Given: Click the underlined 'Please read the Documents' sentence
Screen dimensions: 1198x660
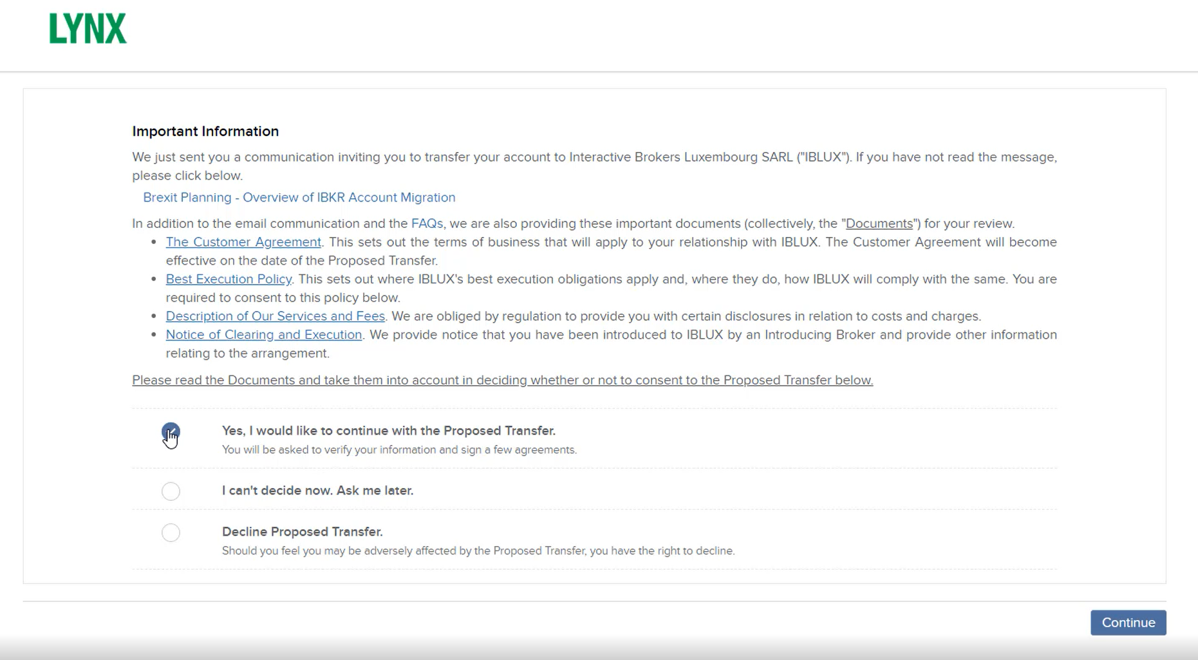Looking at the screenshot, I should 502,380.
